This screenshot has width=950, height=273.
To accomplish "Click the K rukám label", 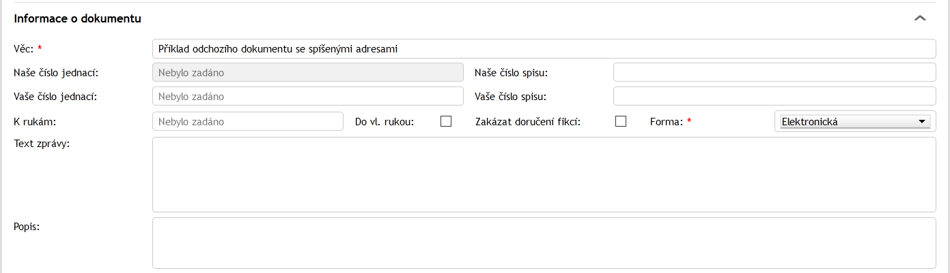I will pyautogui.click(x=34, y=122).
